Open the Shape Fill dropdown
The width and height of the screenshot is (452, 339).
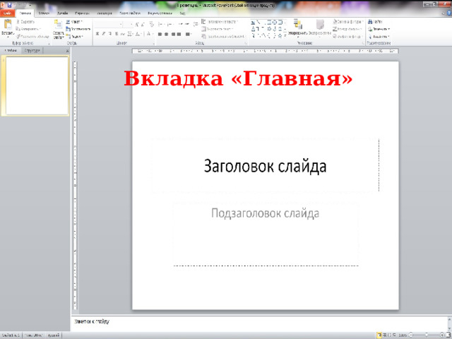348,22
